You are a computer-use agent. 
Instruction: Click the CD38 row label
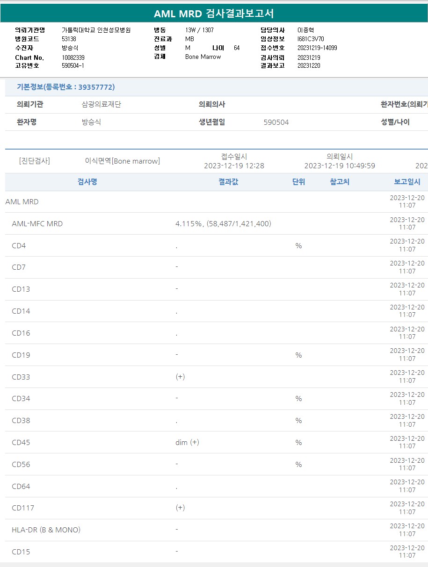[21, 421]
